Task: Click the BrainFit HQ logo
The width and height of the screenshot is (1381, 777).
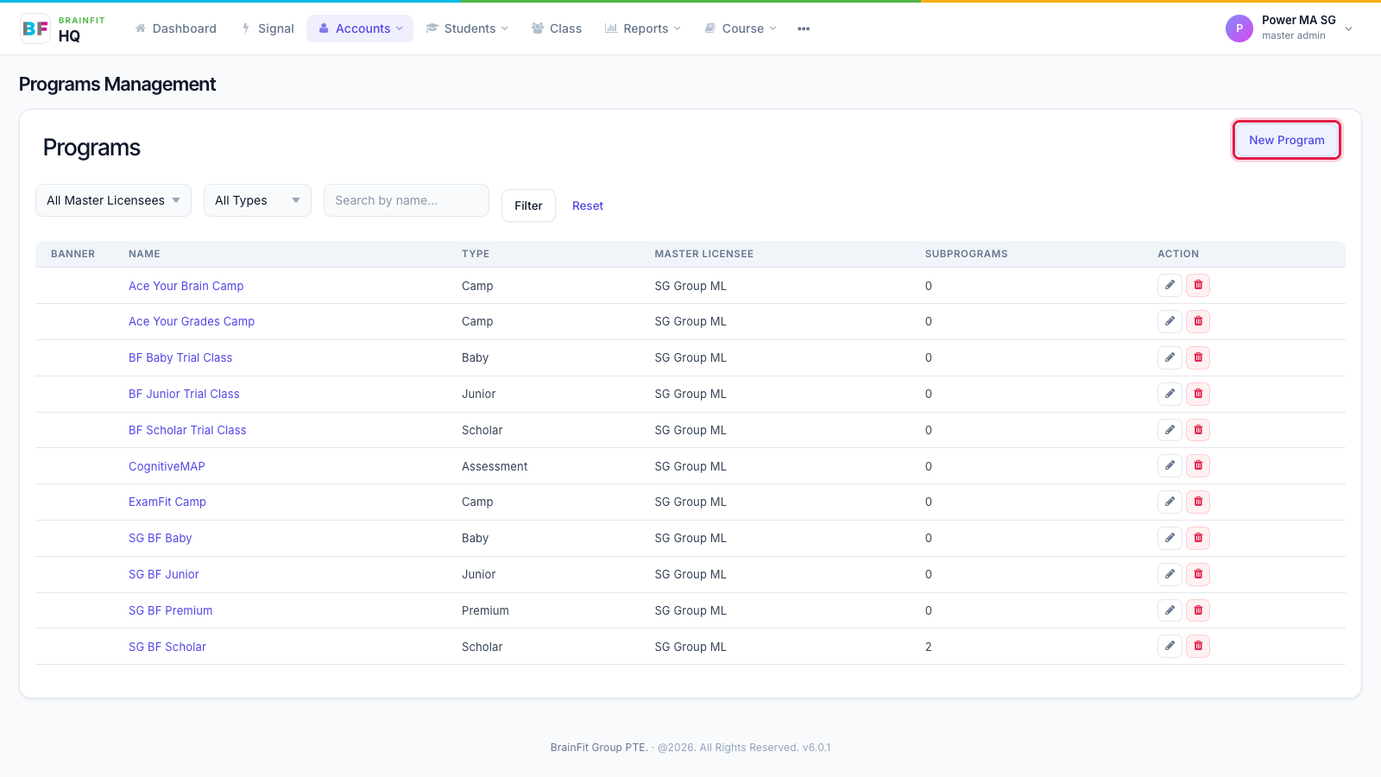Action: coord(62,28)
